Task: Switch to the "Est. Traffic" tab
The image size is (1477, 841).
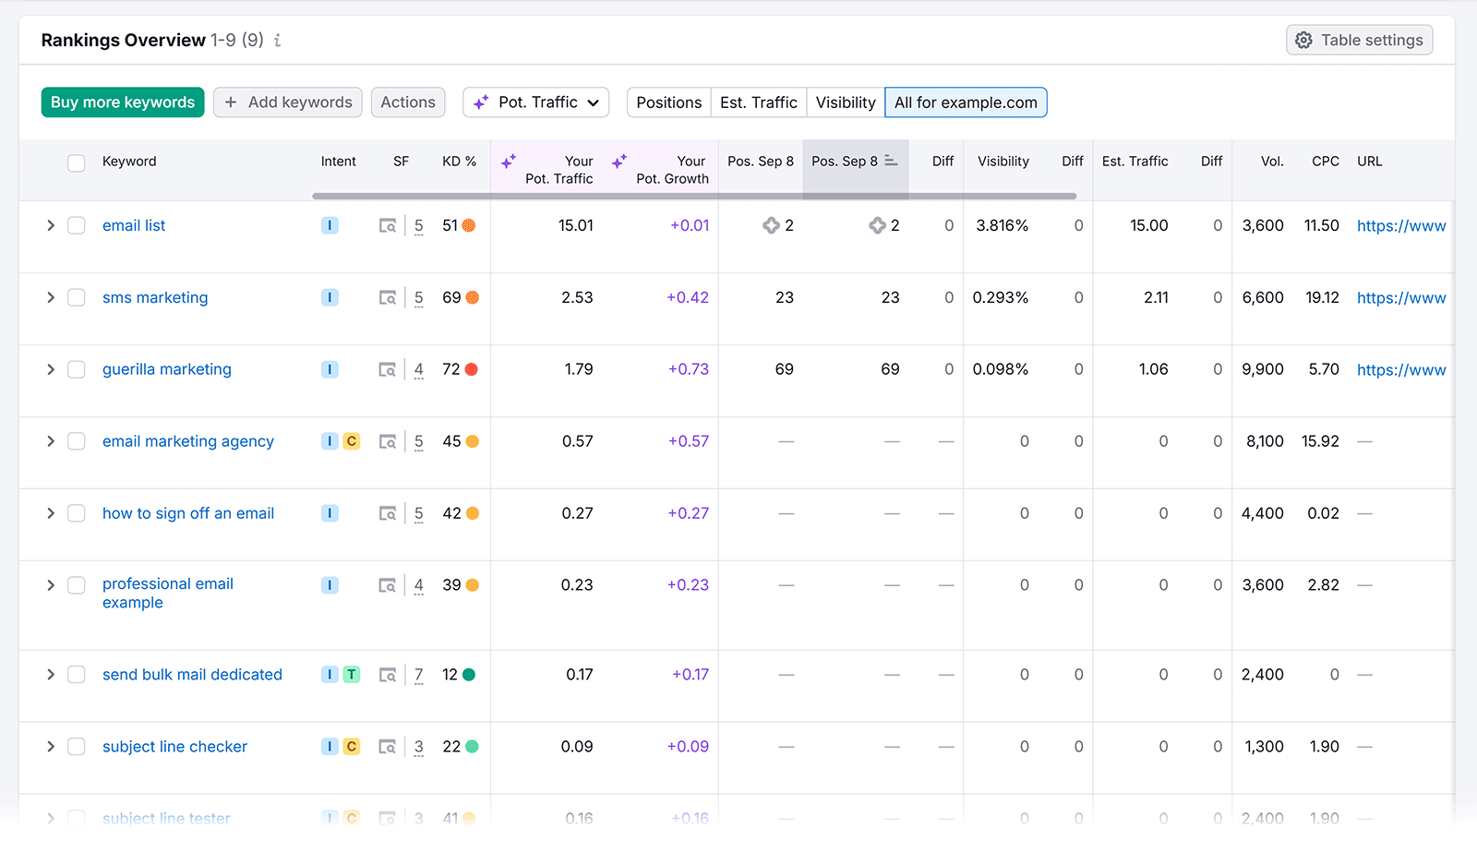Action: pos(758,102)
